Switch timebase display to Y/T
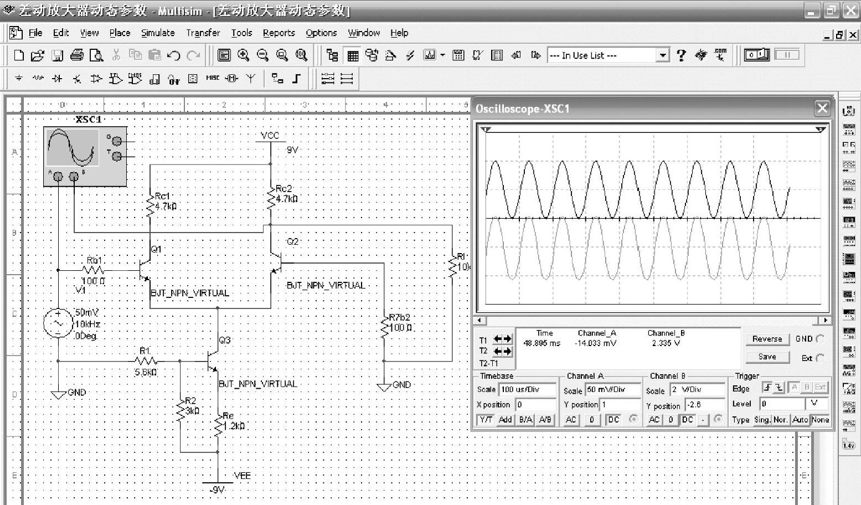 tap(486, 420)
